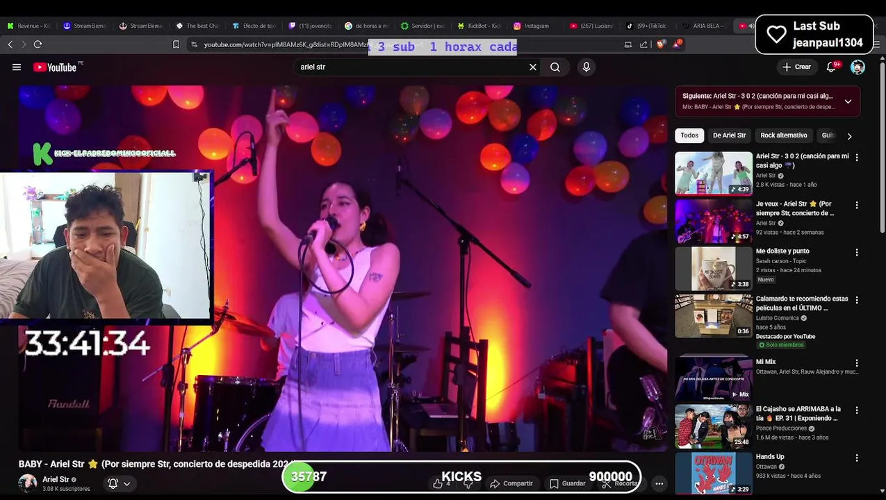Select the De Ariel Str filter chip
886x500 pixels.
tap(729, 135)
